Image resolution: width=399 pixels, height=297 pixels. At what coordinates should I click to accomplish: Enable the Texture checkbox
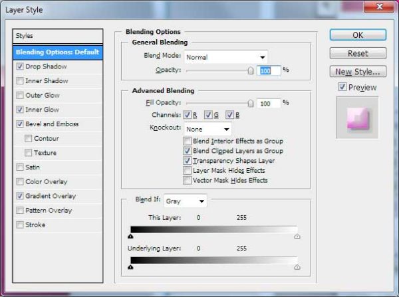[x=28, y=153]
